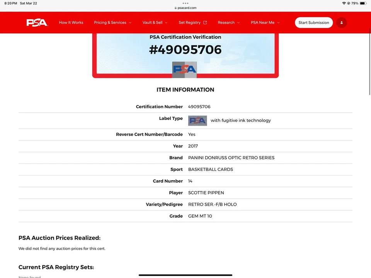Click 'PANINI DONRUSS OPTIC RETRO SERIES' text

point(231,158)
